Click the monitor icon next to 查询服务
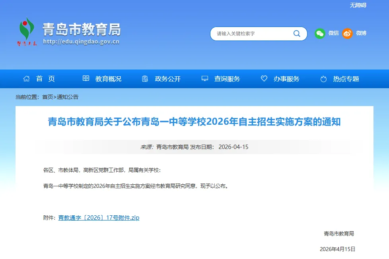Viewport: 389px width, 259px height. coord(205,79)
